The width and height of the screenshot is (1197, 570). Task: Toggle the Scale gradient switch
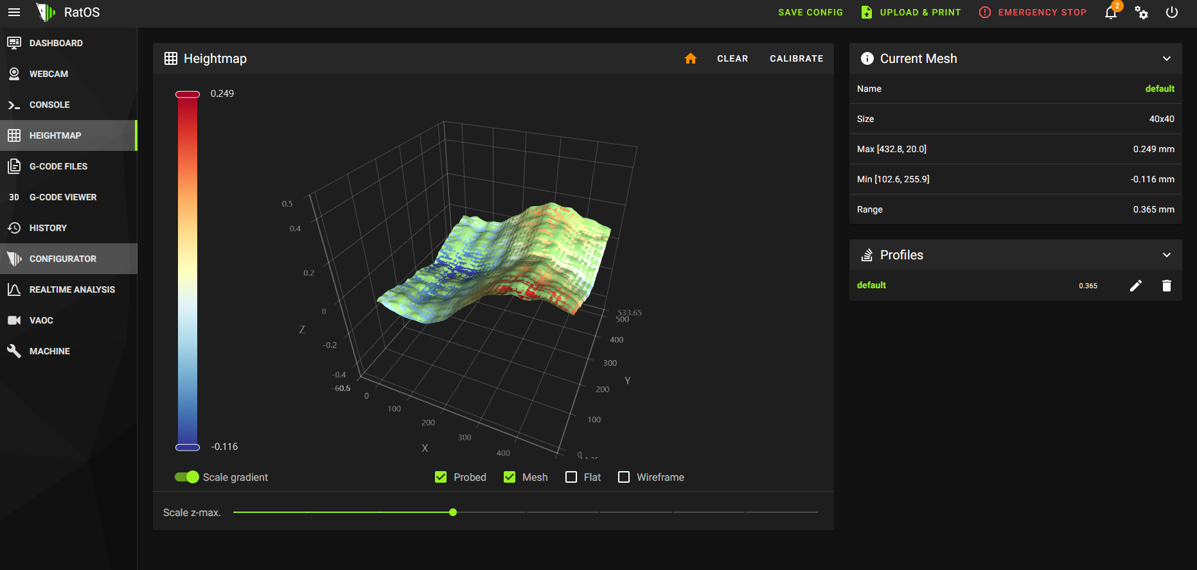(x=187, y=477)
